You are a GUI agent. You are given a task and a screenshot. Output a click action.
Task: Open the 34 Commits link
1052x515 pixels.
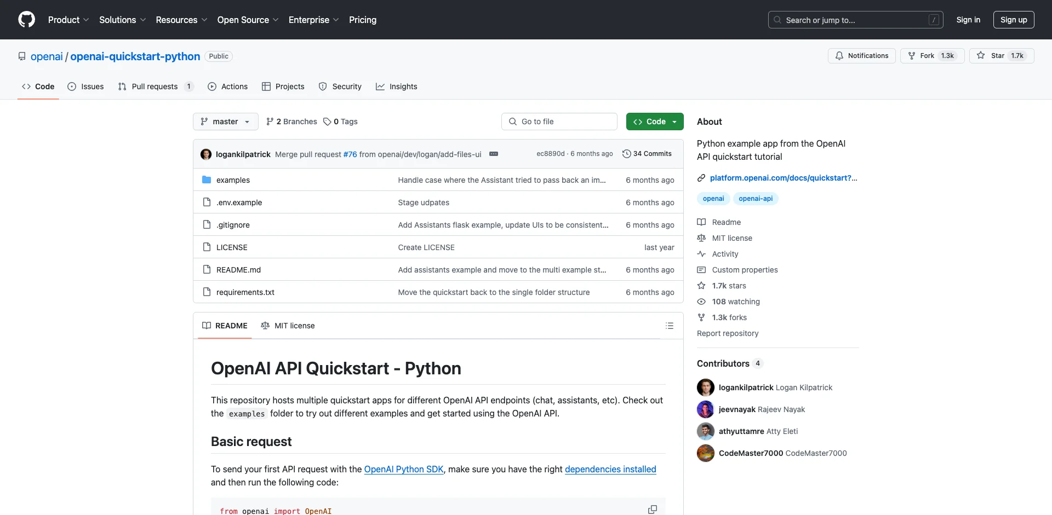point(647,154)
